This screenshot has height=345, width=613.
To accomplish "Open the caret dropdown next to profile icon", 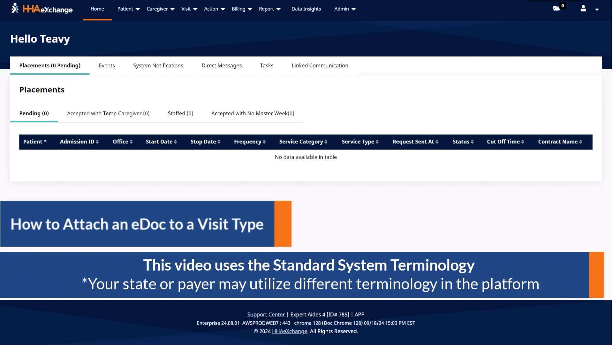I will (x=597, y=10).
